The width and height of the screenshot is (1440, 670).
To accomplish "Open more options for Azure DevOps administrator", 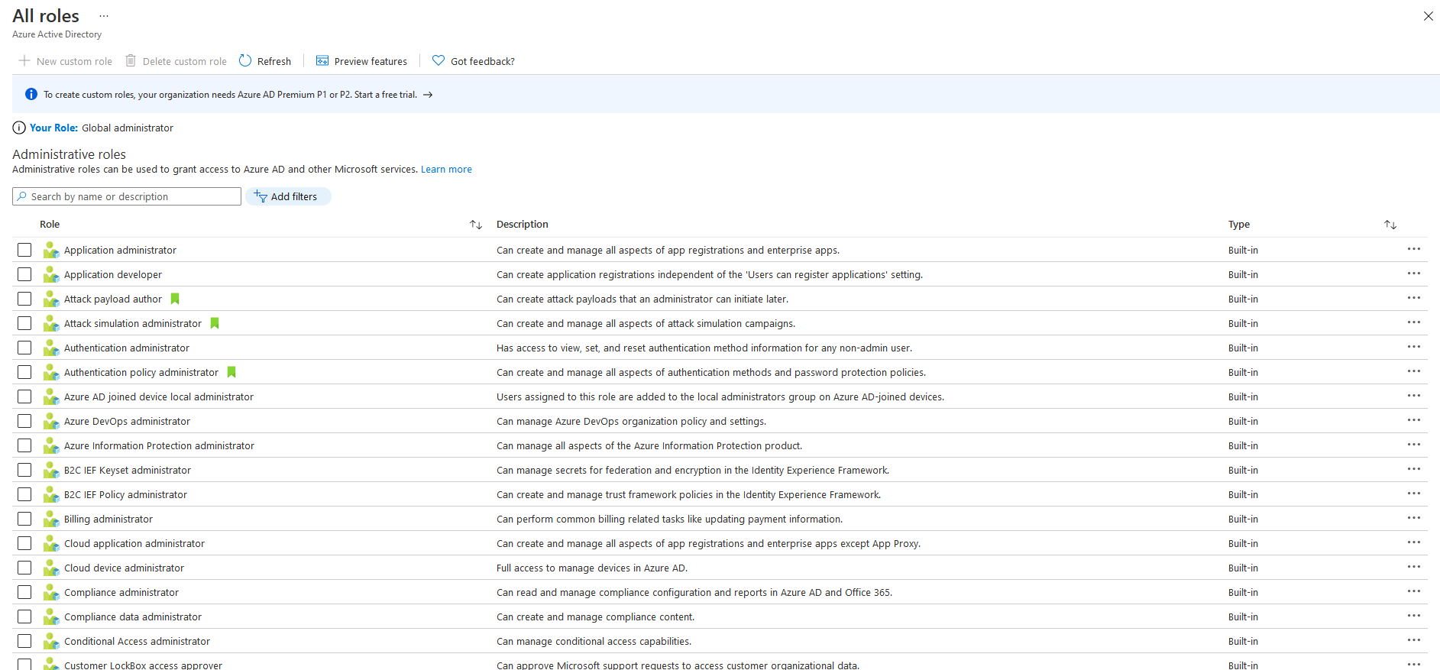I will [1414, 420].
